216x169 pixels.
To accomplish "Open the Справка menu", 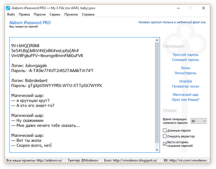I will pyautogui.click(x=88, y=14).
